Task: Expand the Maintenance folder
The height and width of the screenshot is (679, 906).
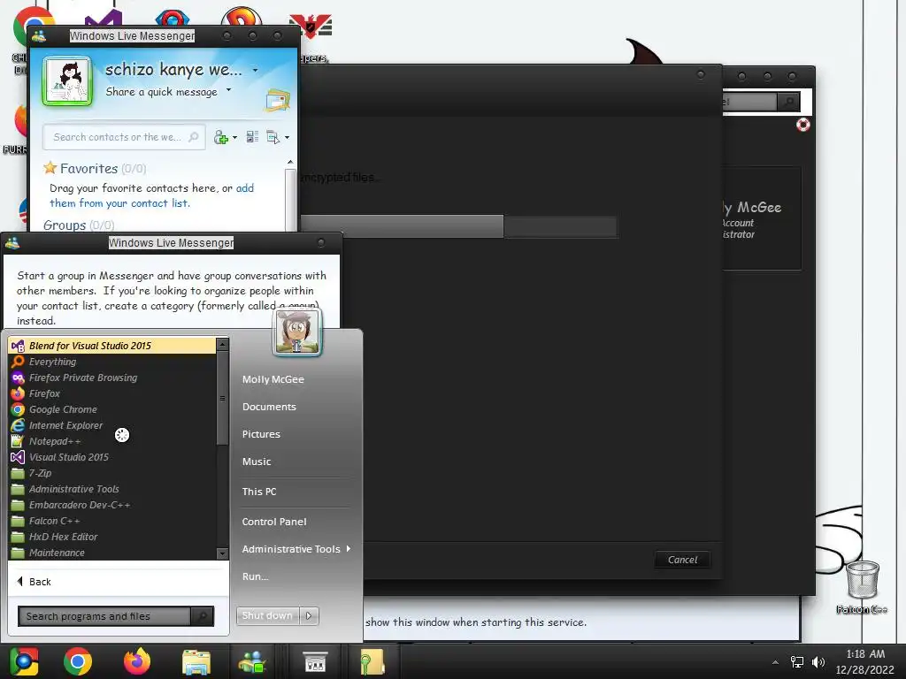Action: coord(112,552)
